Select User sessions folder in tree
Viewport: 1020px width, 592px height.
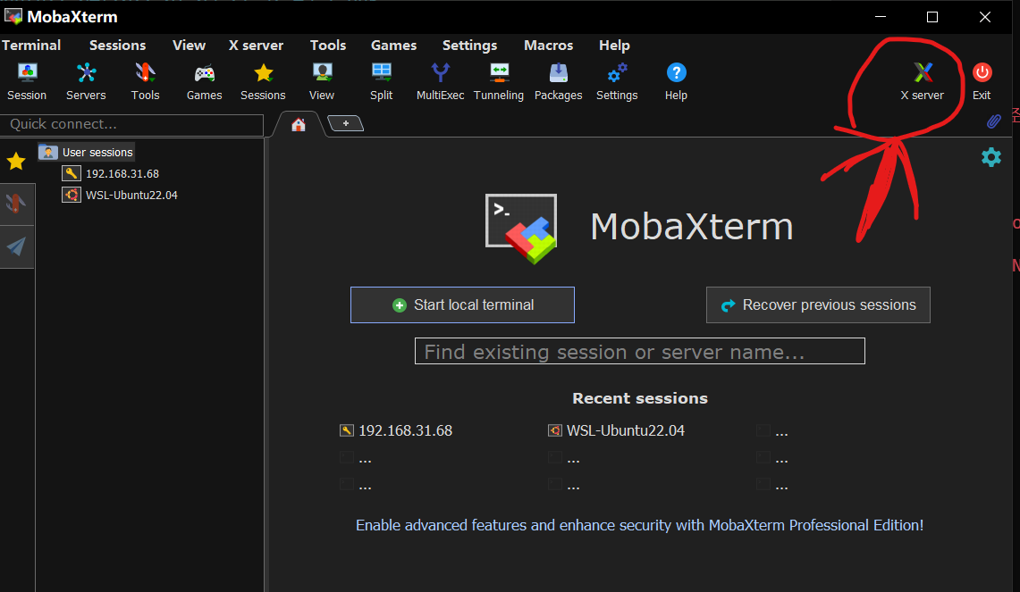(87, 152)
